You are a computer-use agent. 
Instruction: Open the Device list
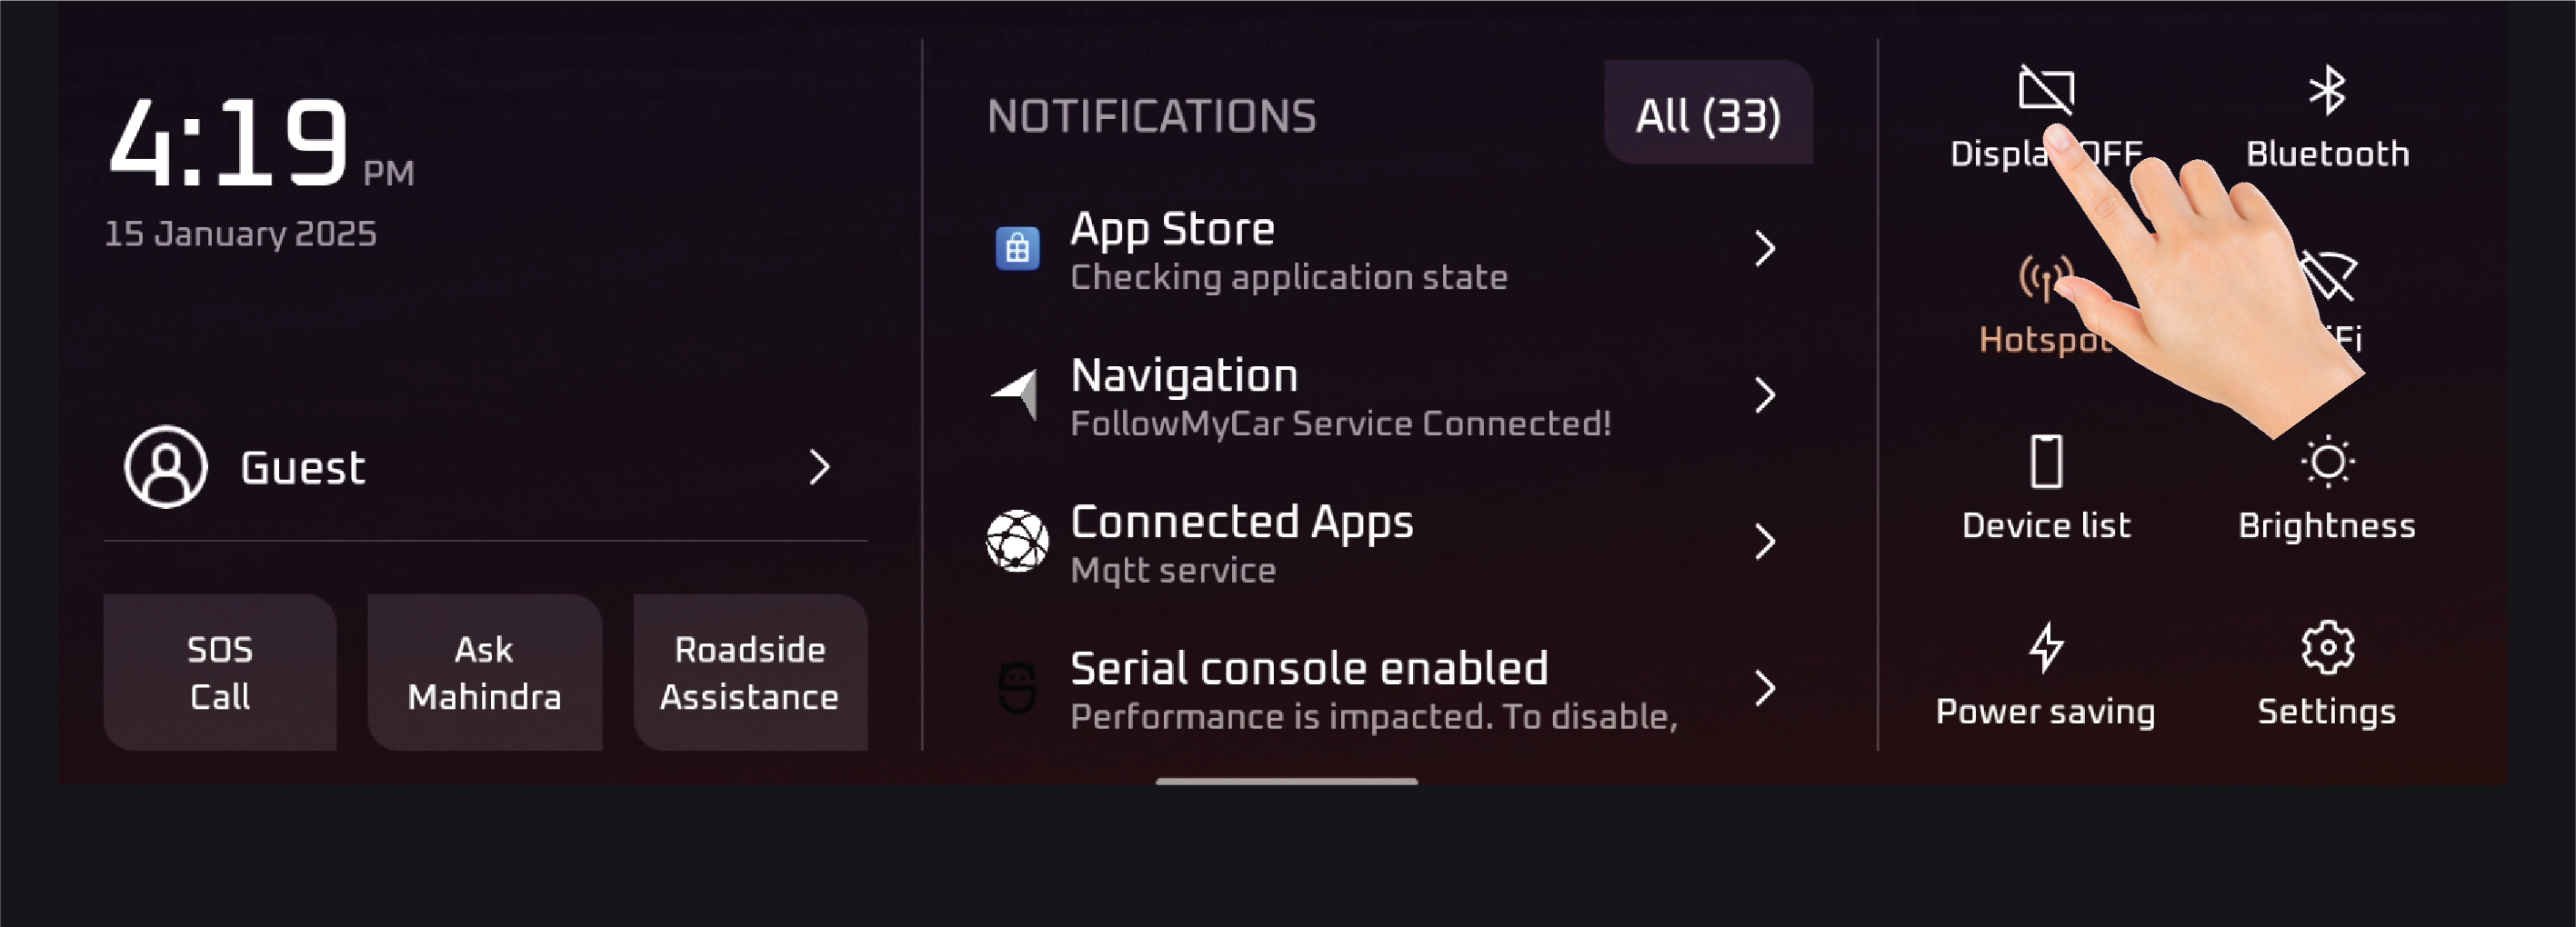pyautogui.click(x=2046, y=462)
